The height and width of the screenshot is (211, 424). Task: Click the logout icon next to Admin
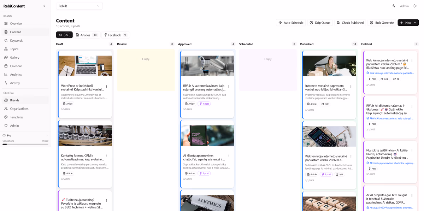click(415, 6)
